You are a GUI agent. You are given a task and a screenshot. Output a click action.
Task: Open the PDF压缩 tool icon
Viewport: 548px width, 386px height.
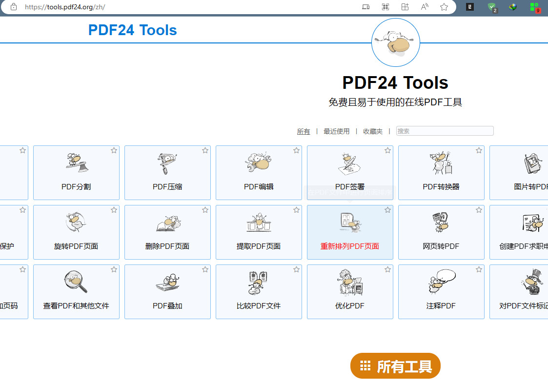coord(167,163)
